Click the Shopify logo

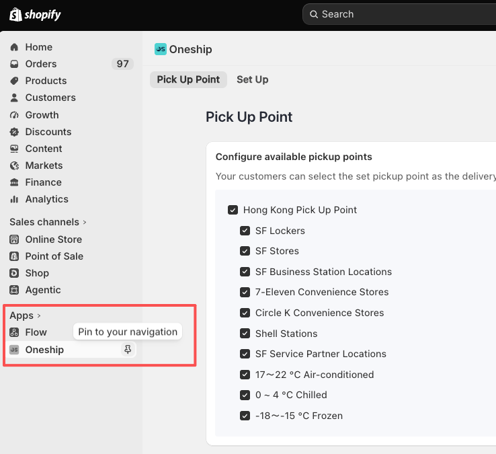pyautogui.click(x=35, y=15)
